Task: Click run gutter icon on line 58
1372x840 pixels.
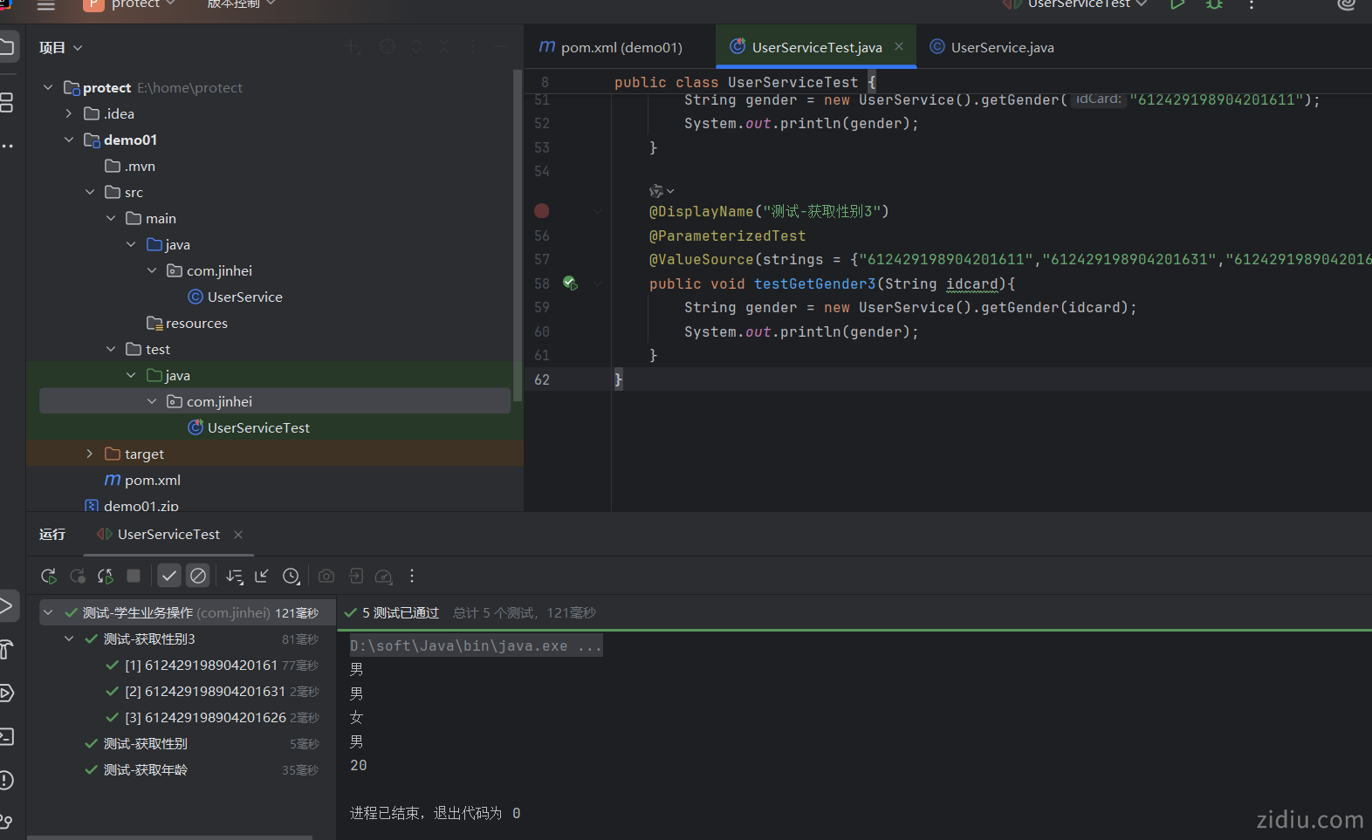Action: coord(570,283)
